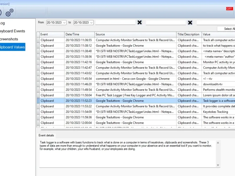Select row with time 12:00:04
This screenshot has width=235, height=176.
click(x=136, y=123)
